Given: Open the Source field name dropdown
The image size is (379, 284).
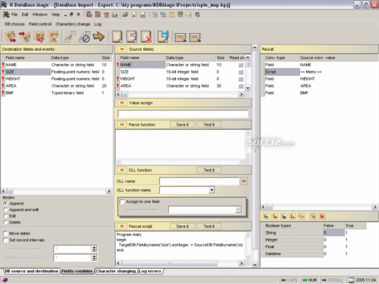Looking at the screenshot, I should pyautogui.click(x=238, y=209).
